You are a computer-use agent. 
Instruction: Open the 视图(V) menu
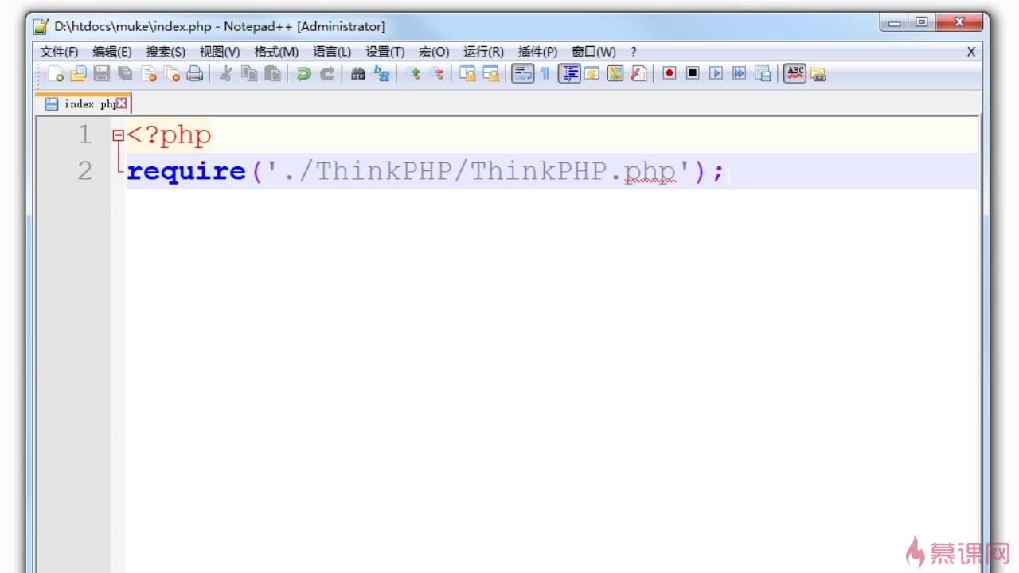(x=220, y=52)
